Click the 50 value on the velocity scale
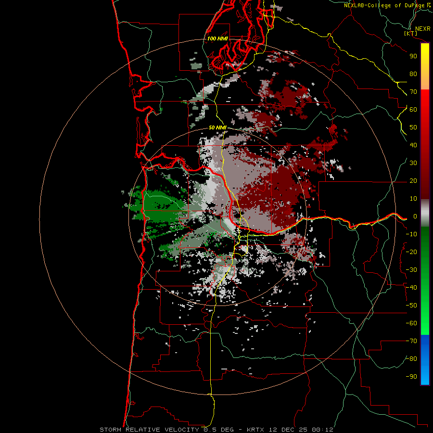This screenshot has height=433, width=433. click(413, 127)
